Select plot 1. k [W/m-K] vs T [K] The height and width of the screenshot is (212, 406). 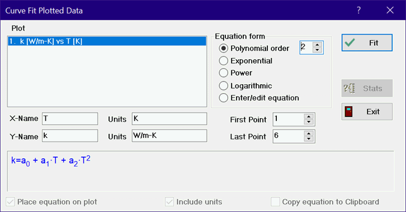(107, 41)
